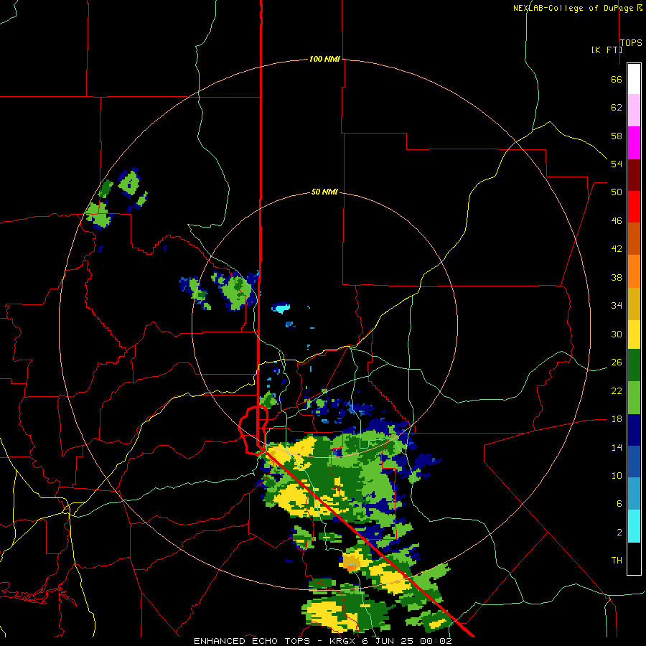Click the [K FT] units label

pos(607,50)
